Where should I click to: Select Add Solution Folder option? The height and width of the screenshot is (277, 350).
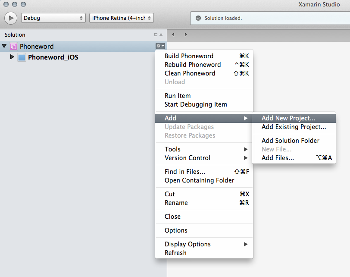[x=291, y=141]
